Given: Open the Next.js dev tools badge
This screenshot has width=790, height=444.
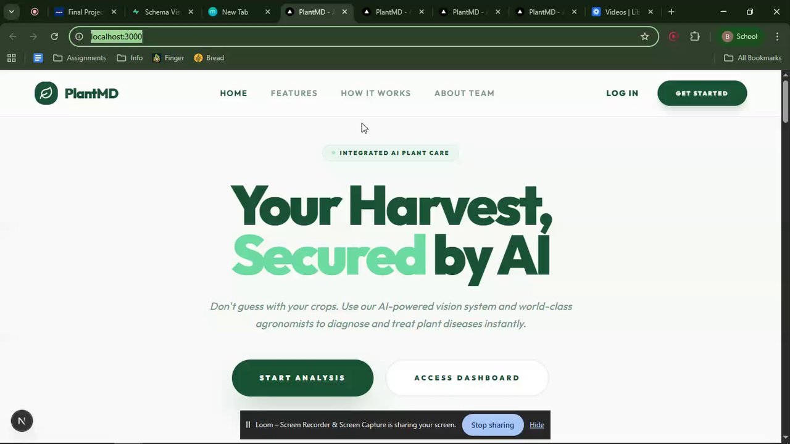Looking at the screenshot, I should pyautogui.click(x=22, y=421).
